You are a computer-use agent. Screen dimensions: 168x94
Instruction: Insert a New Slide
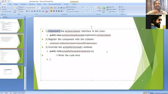15,10
